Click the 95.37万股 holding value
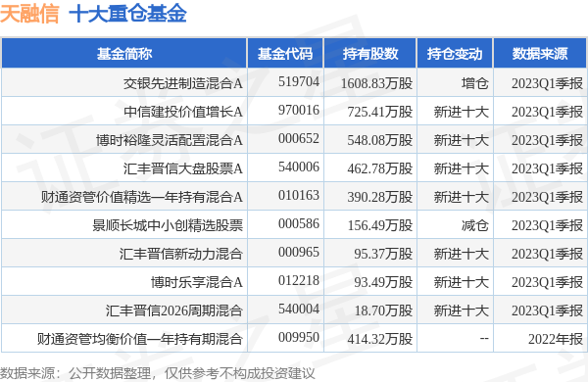588x382 pixels. pyautogui.click(x=383, y=254)
